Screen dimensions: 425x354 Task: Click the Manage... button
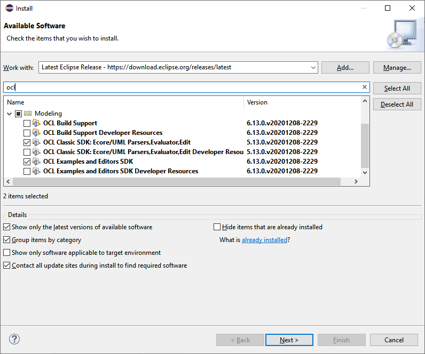coord(397,67)
